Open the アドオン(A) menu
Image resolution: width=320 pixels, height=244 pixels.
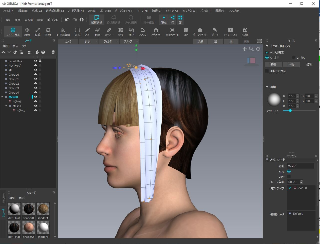coord(172,11)
